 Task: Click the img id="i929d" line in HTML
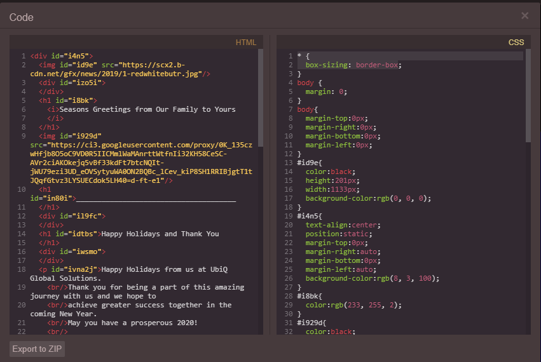click(x=70, y=136)
